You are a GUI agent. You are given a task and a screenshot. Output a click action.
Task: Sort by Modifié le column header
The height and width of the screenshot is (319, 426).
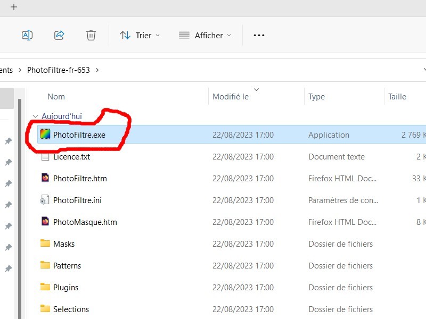tap(230, 97)
